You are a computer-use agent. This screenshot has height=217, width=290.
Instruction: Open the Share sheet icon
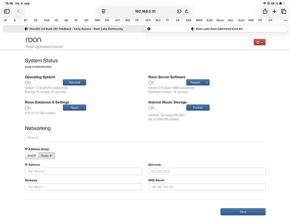coord(265,11)
